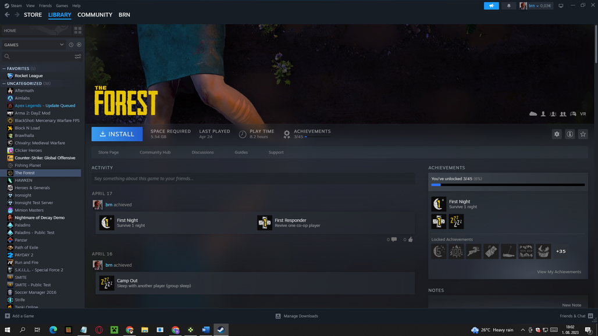Open the First Responder achievement icon in activity

264,223
